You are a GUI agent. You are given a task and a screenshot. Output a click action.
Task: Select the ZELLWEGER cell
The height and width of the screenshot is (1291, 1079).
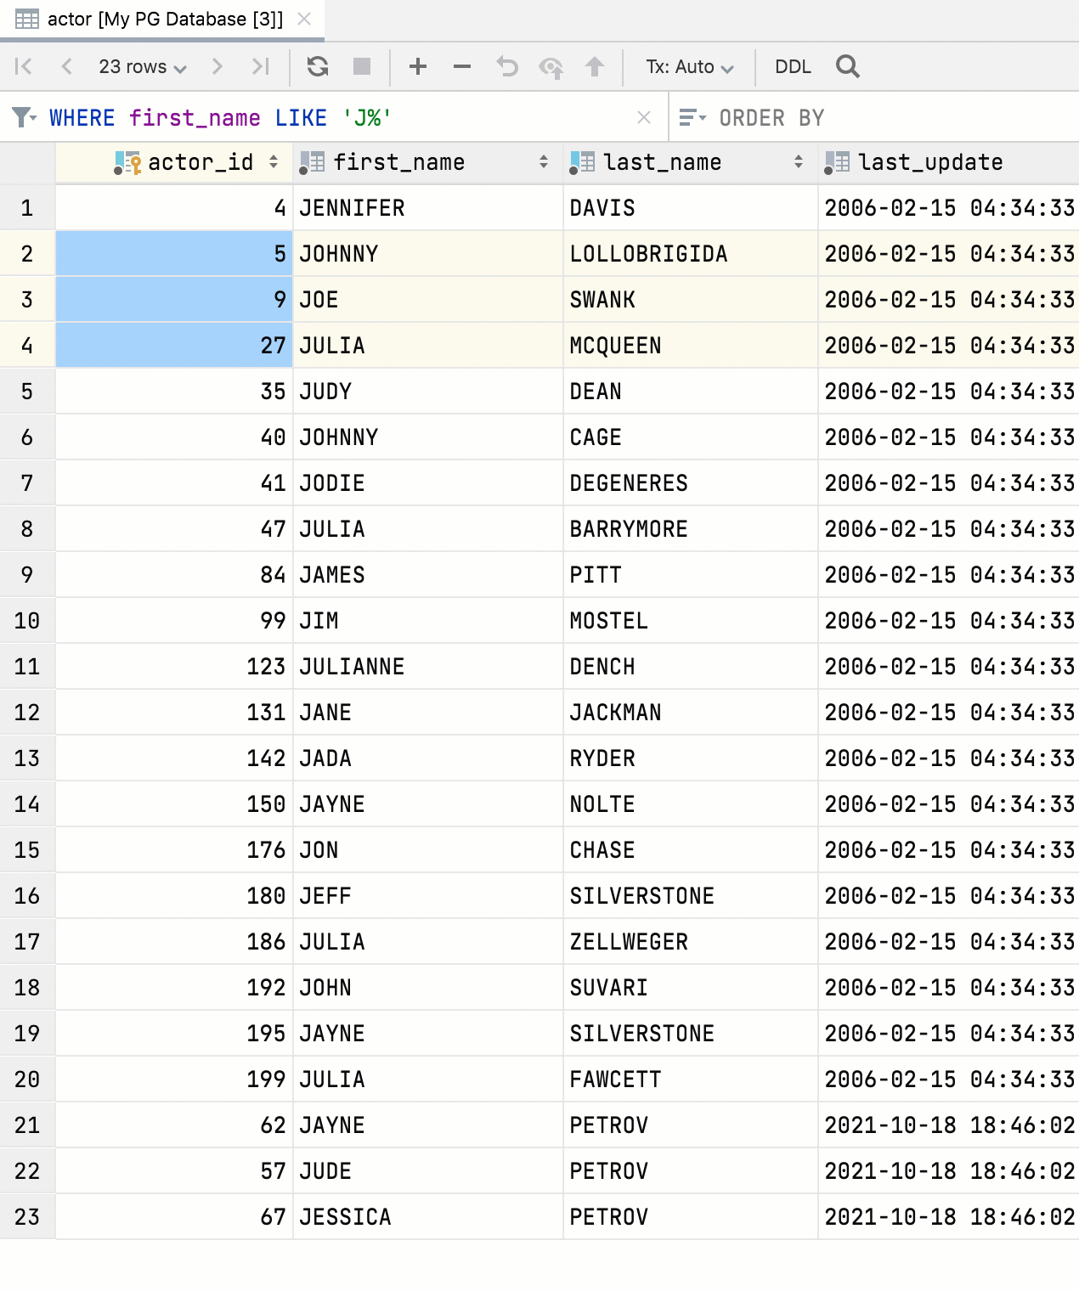(691, 942)
